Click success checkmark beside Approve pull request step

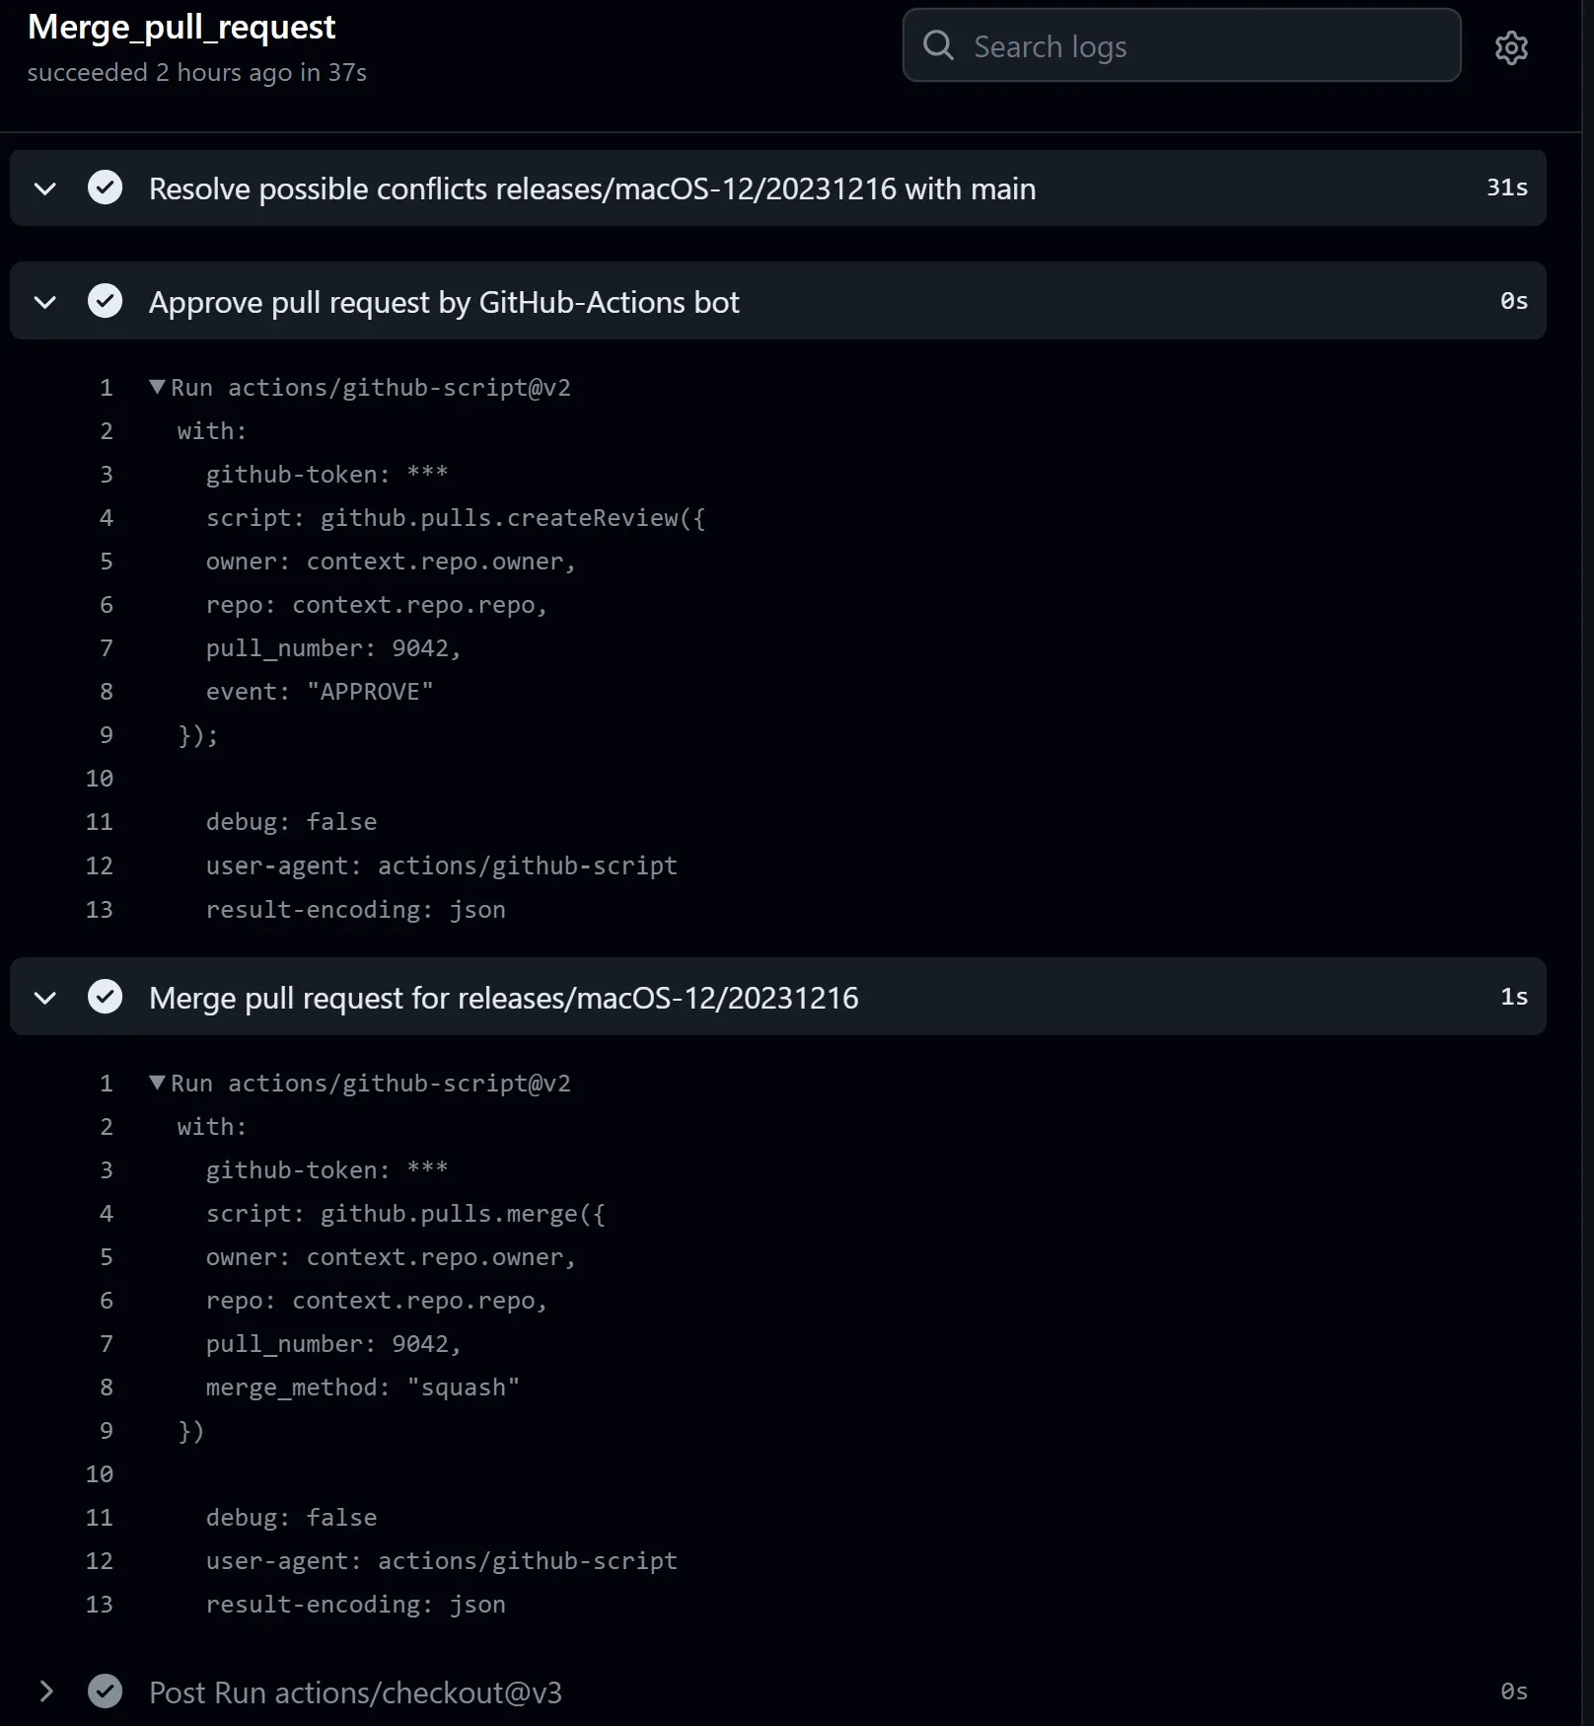tap(106, 301)
